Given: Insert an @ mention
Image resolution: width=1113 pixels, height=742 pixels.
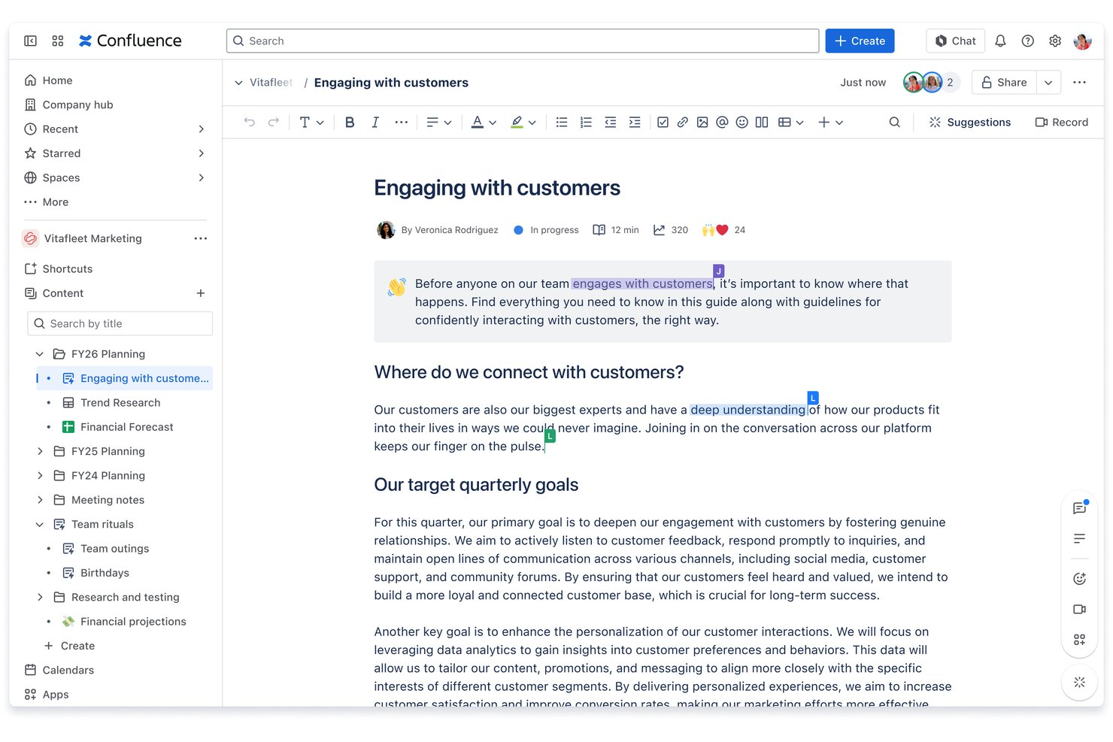Looking at the screenshot, I should tap(722, 122).
